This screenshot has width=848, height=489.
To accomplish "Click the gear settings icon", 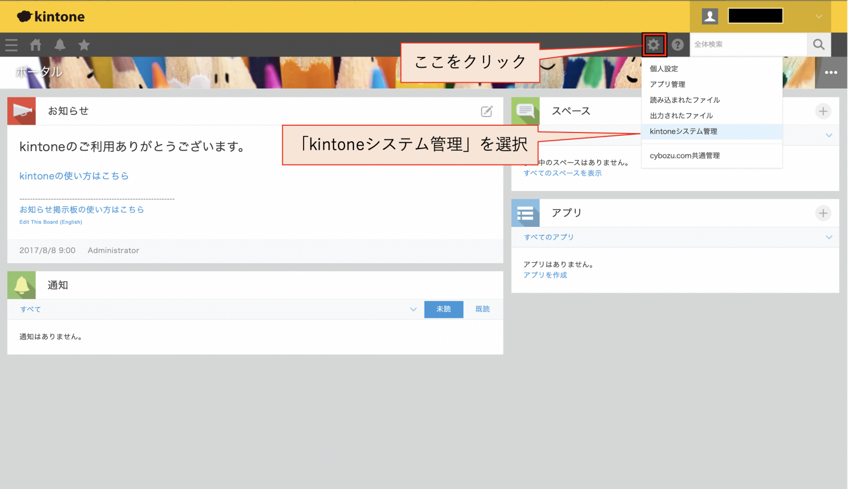I will tap(654, 45).
